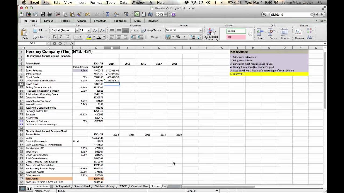Click the Copy icon in toolbar
The height and width of the screenshot is (193, 344).
[65, 14]
